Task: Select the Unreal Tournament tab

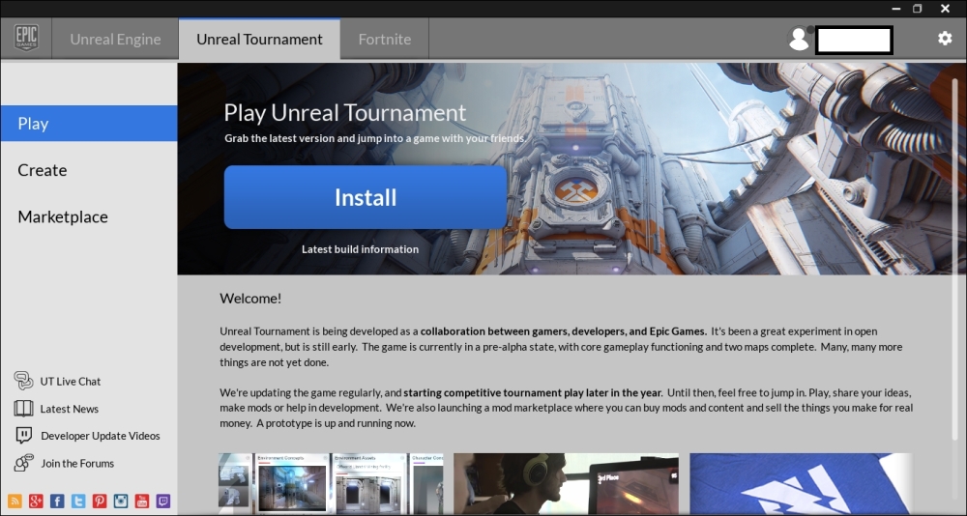Action: coord(259,39)
